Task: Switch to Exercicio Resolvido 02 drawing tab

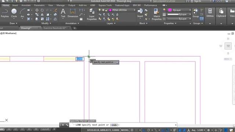Action: (55, 28)
